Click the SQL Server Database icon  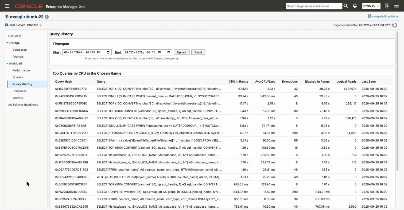[7, 25]
